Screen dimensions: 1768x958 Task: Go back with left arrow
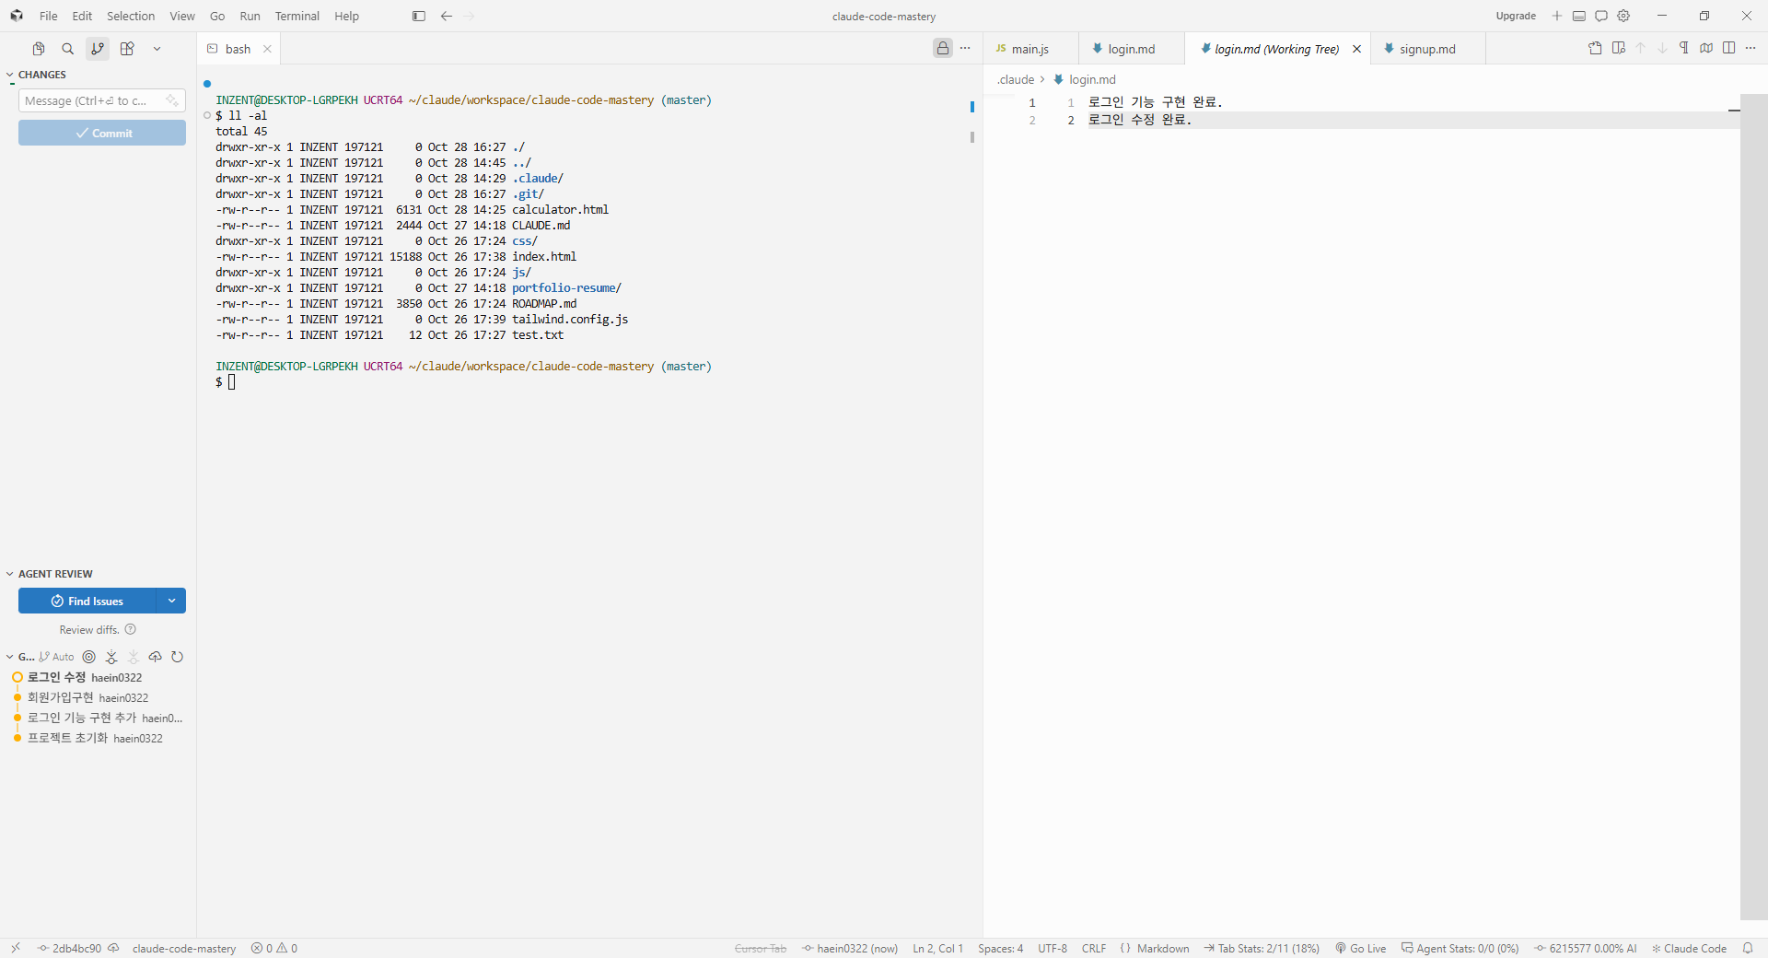447,16
